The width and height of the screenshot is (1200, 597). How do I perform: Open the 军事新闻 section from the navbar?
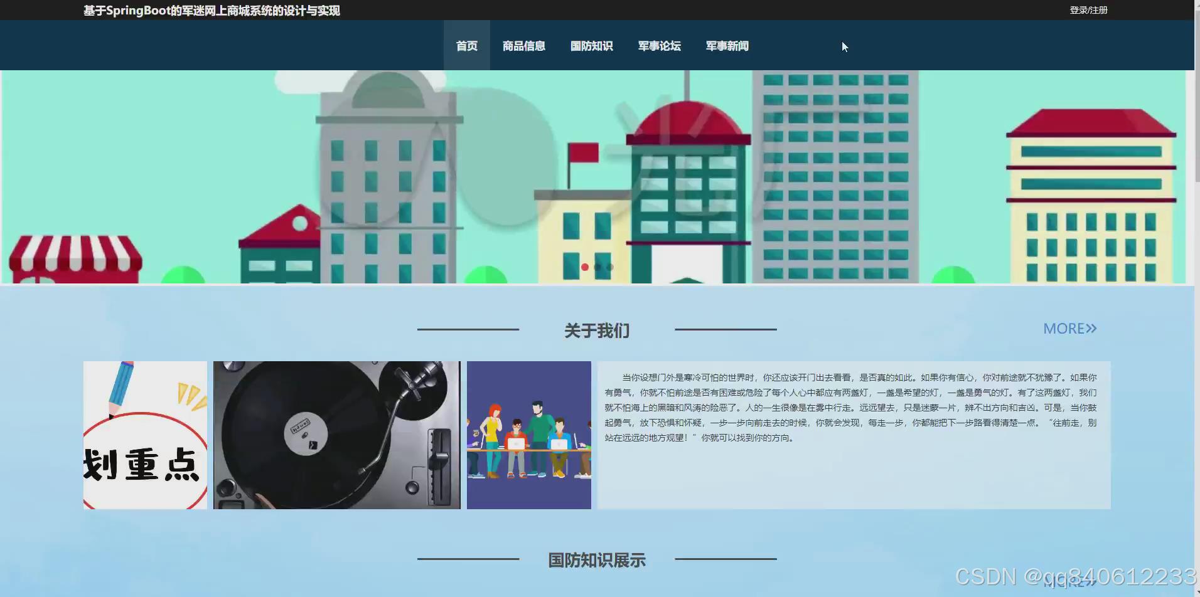pos(726,46)
